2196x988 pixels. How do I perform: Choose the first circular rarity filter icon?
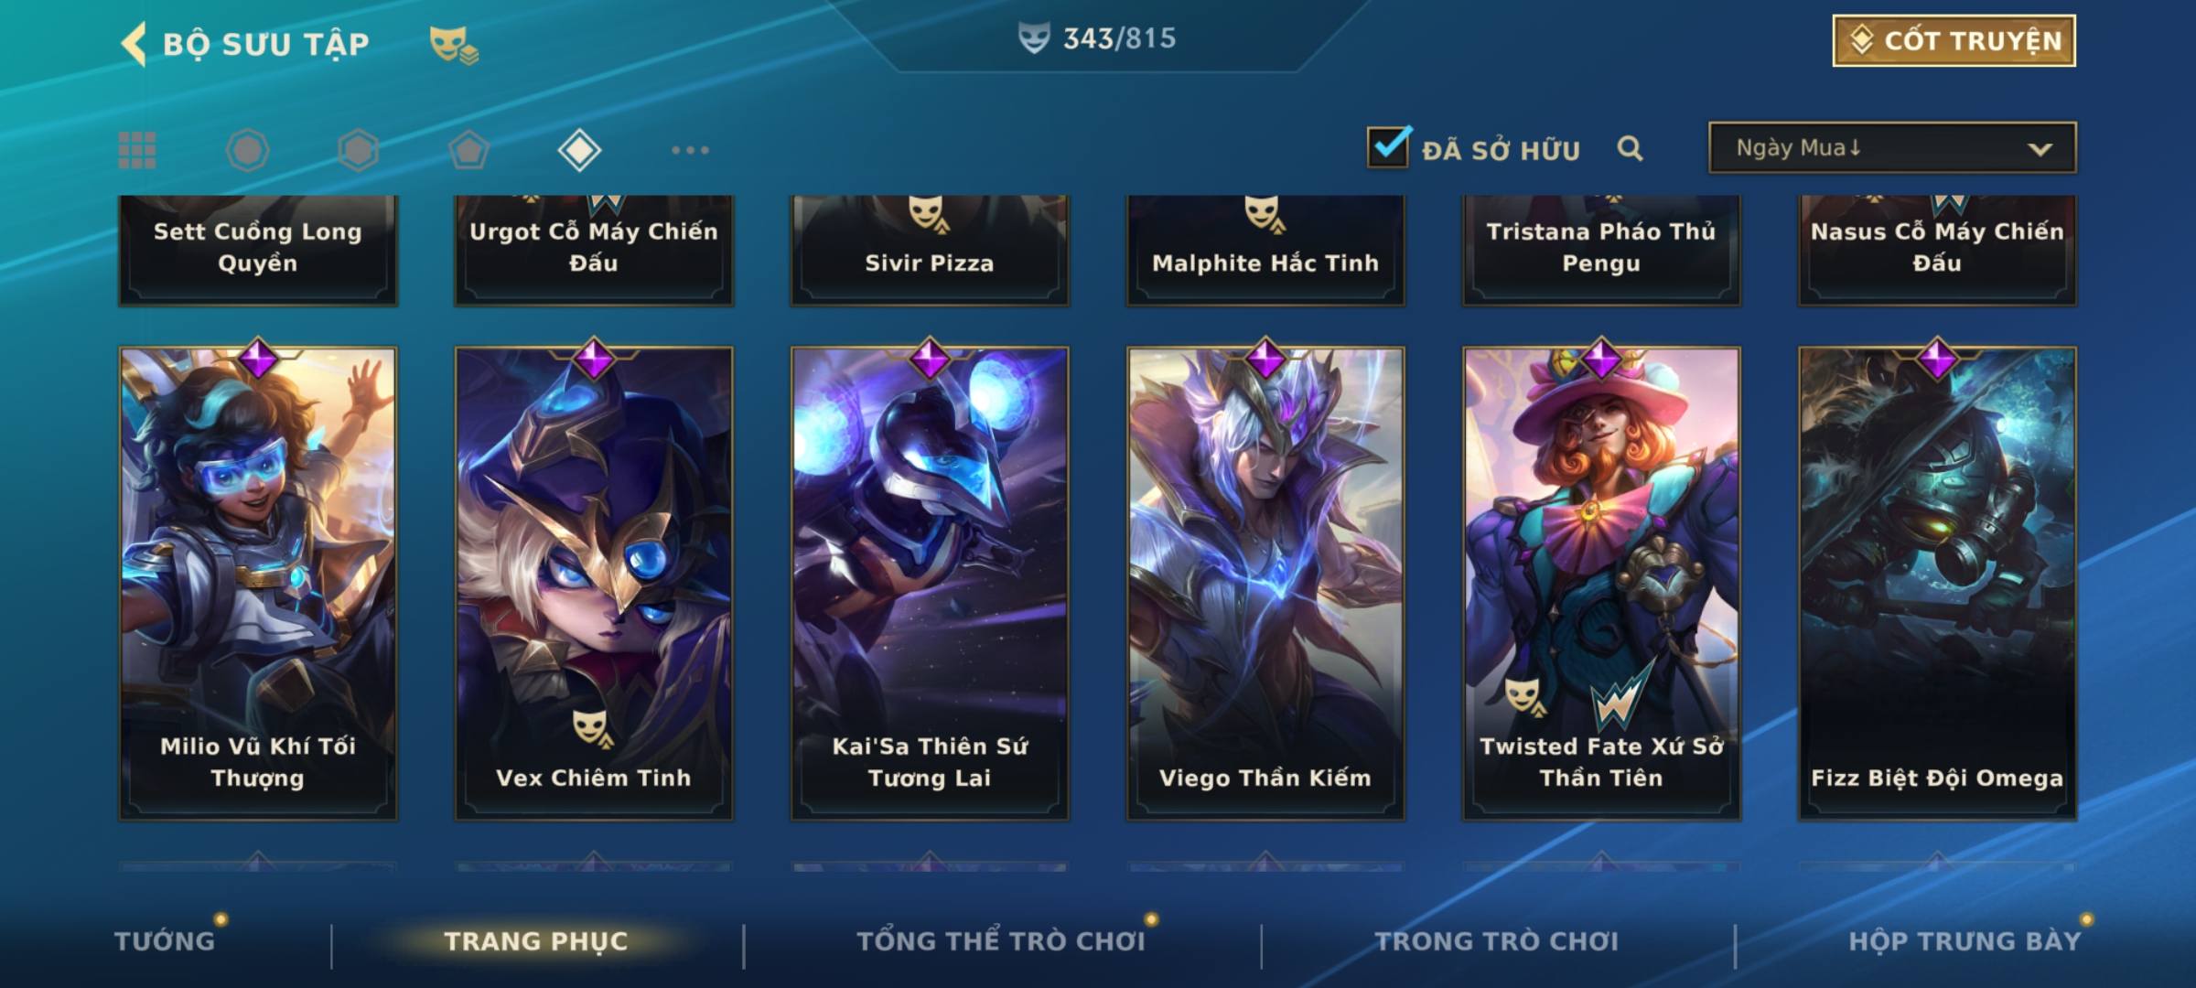[247, 150]
